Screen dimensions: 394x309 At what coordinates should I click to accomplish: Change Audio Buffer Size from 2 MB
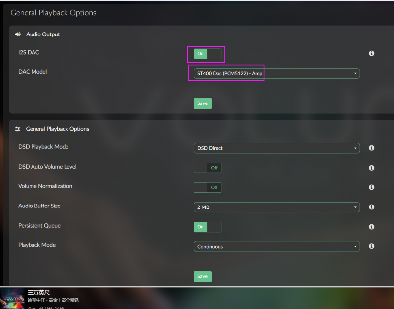(x=276, y=207)
